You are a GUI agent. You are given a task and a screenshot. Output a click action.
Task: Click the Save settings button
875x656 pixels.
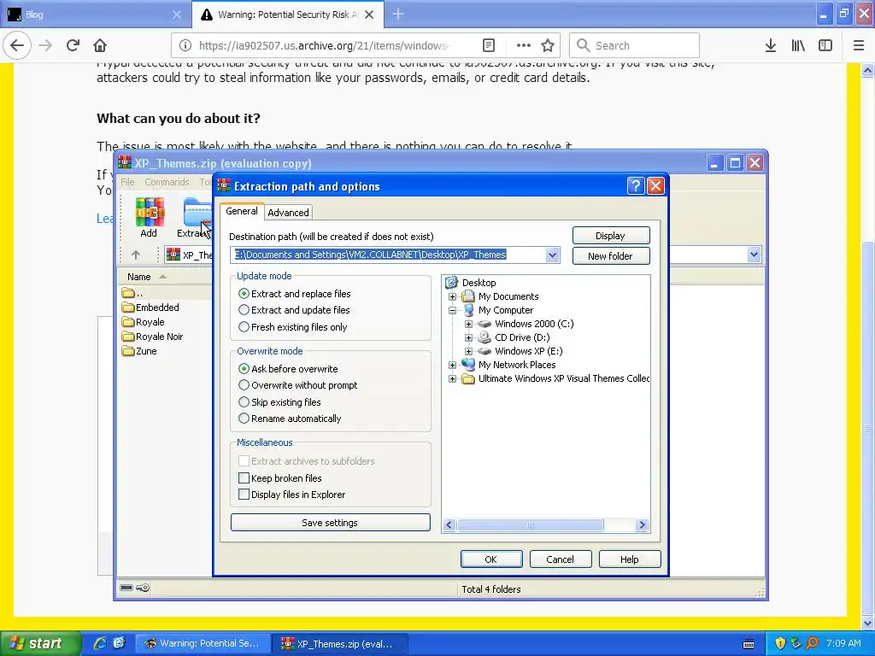click(331, 523)
